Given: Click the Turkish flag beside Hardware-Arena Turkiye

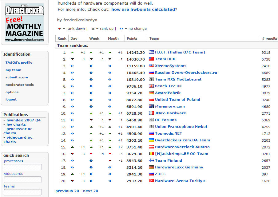Looking at the screenshot, I should point(151,181).
